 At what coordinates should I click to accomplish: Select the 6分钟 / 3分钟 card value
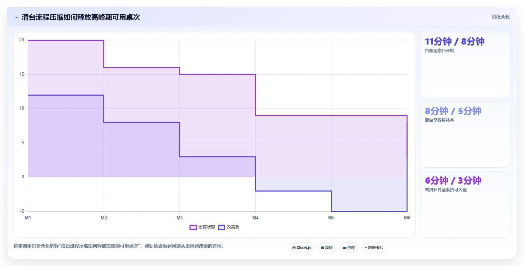(x=453, y=180)
